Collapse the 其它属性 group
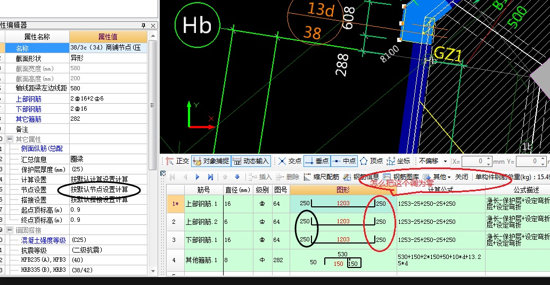550x285 pixels. 10,139
